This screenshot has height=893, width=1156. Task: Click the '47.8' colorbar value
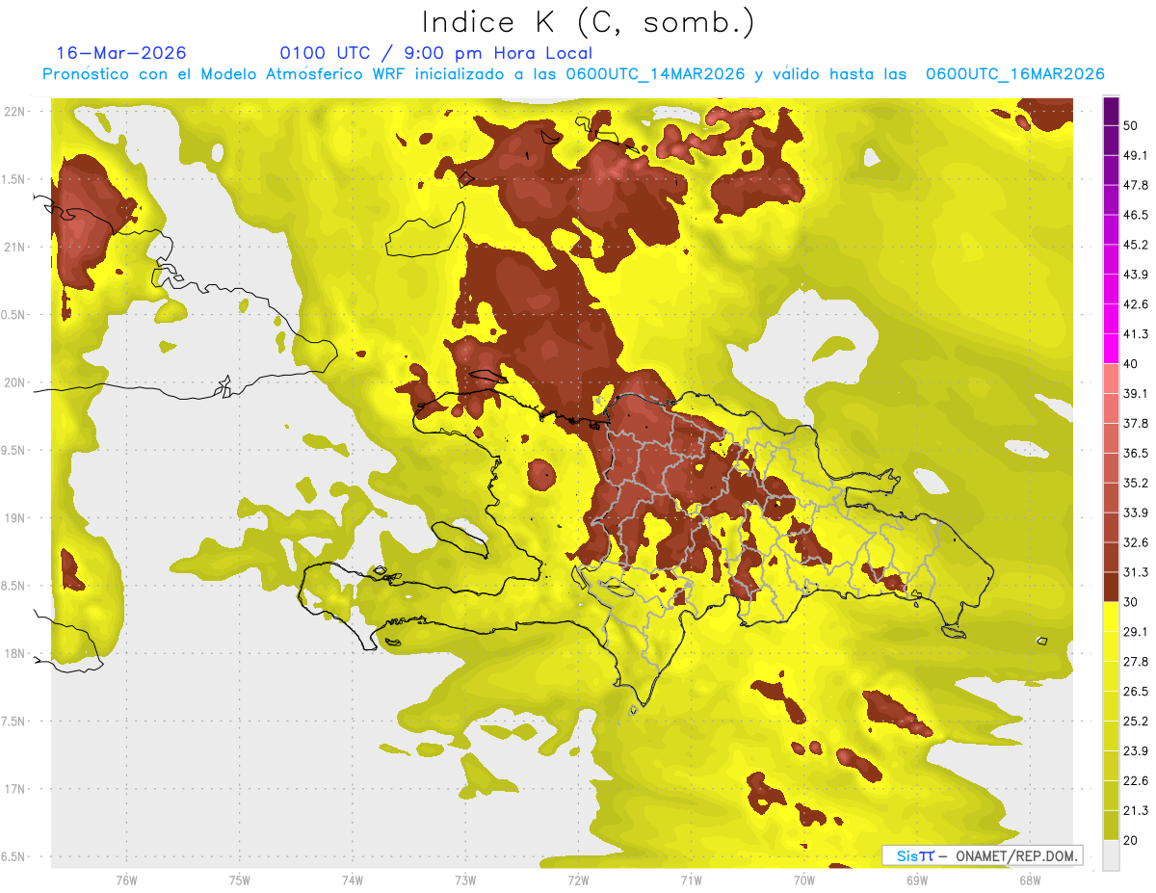[1136, 185]
